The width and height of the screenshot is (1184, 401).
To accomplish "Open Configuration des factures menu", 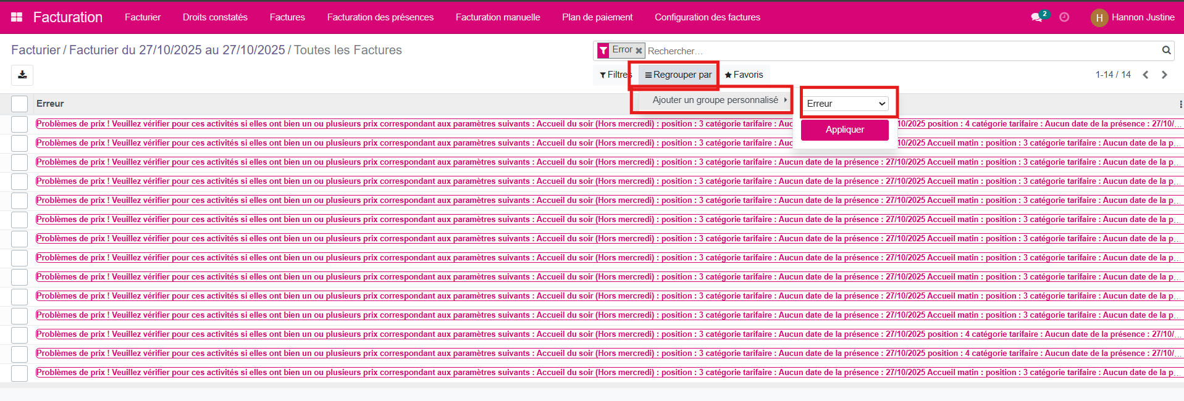I will 707,17.
